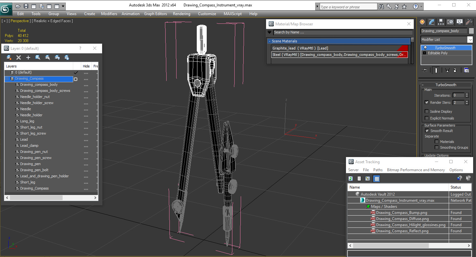Click the viewport [ + ] menu label
Screen dimensions: 476x257
[4, 21]
